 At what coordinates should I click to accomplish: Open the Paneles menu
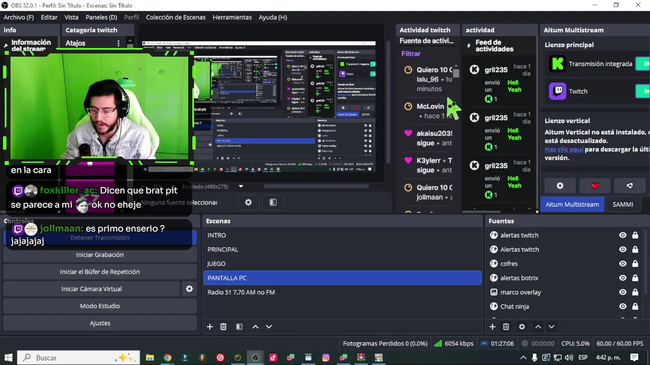point(101,17)
